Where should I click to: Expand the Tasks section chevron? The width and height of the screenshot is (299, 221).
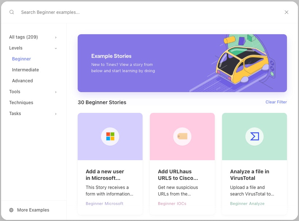[x=56, y=114]
